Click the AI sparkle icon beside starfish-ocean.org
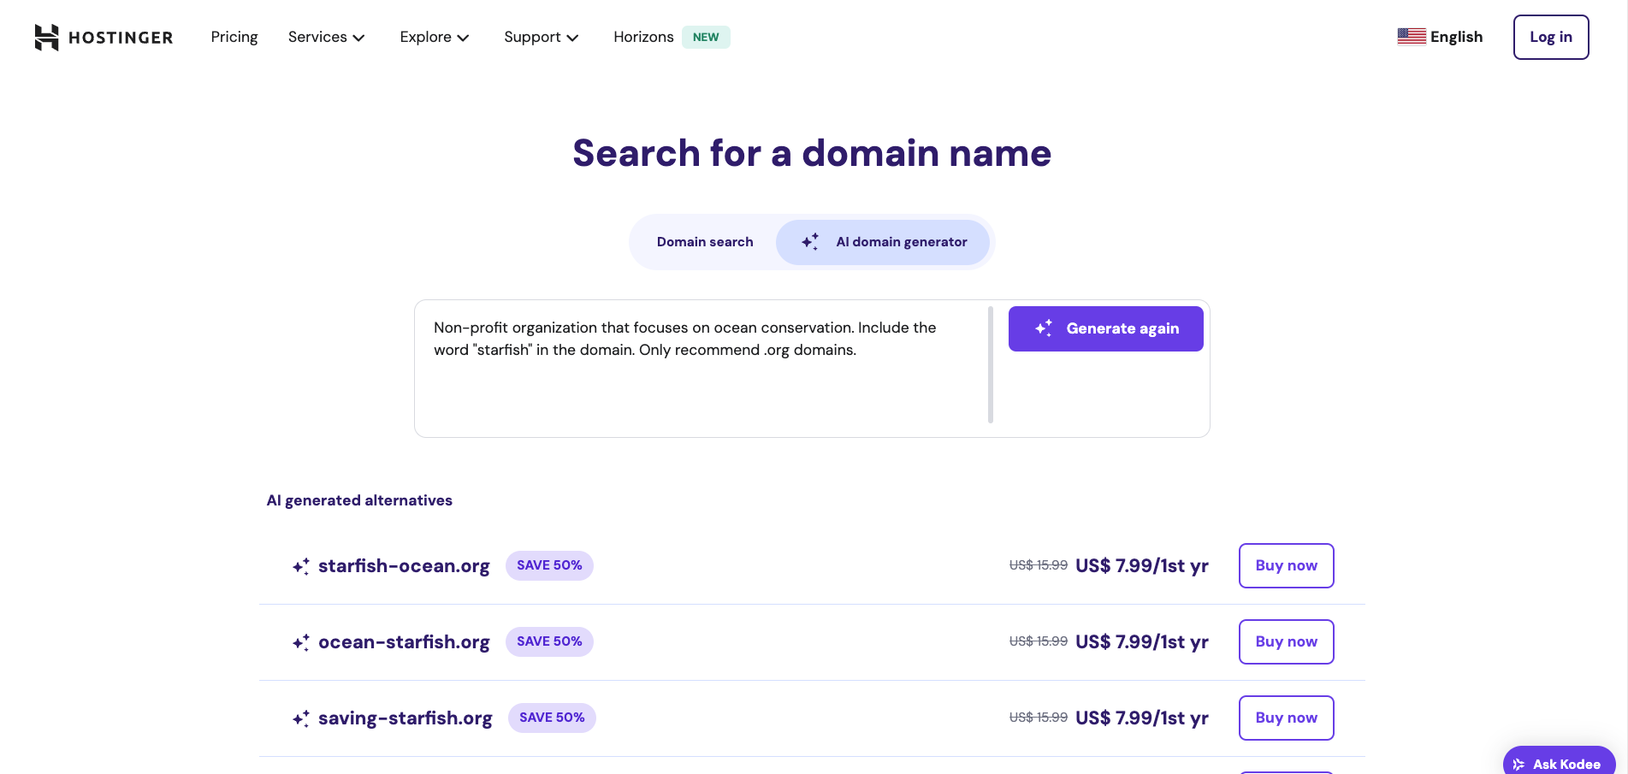 (300, 565)
